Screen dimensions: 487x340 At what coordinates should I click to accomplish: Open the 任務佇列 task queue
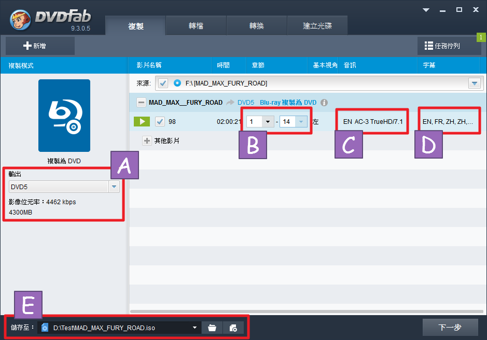click(x=448, y=46)
